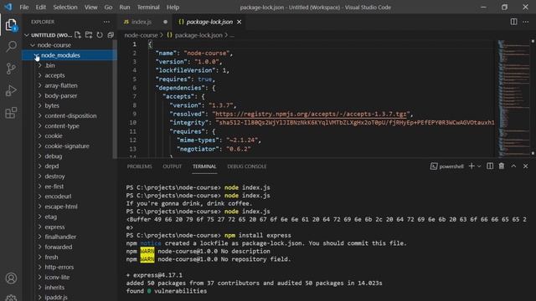Open the Run and Debug view icon

tap(11, 91)
